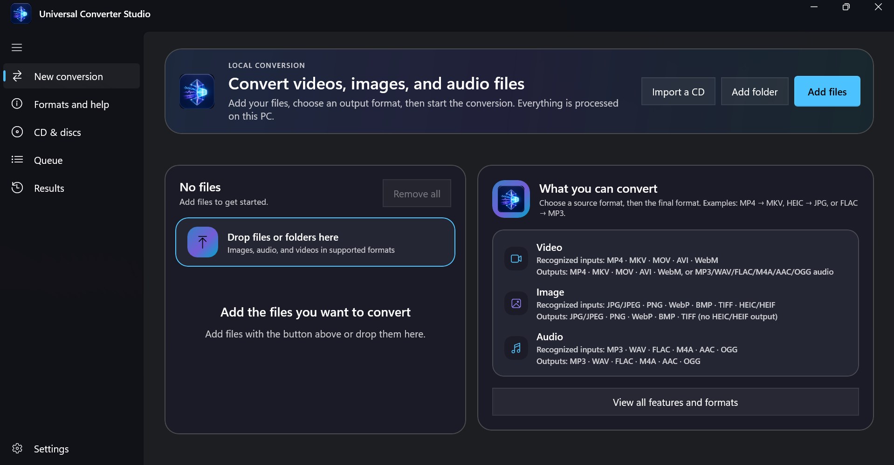The image size is (894, 465).
Task: Open the New conversion page
Action: (72, 76)
